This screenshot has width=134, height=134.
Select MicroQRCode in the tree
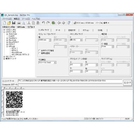[x=17, y=53]
